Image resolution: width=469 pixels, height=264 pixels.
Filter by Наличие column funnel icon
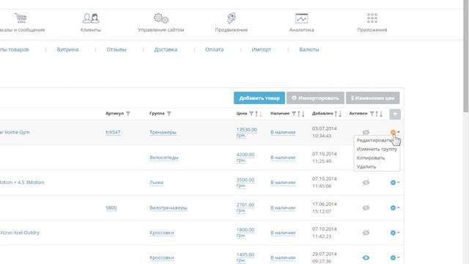294,114
